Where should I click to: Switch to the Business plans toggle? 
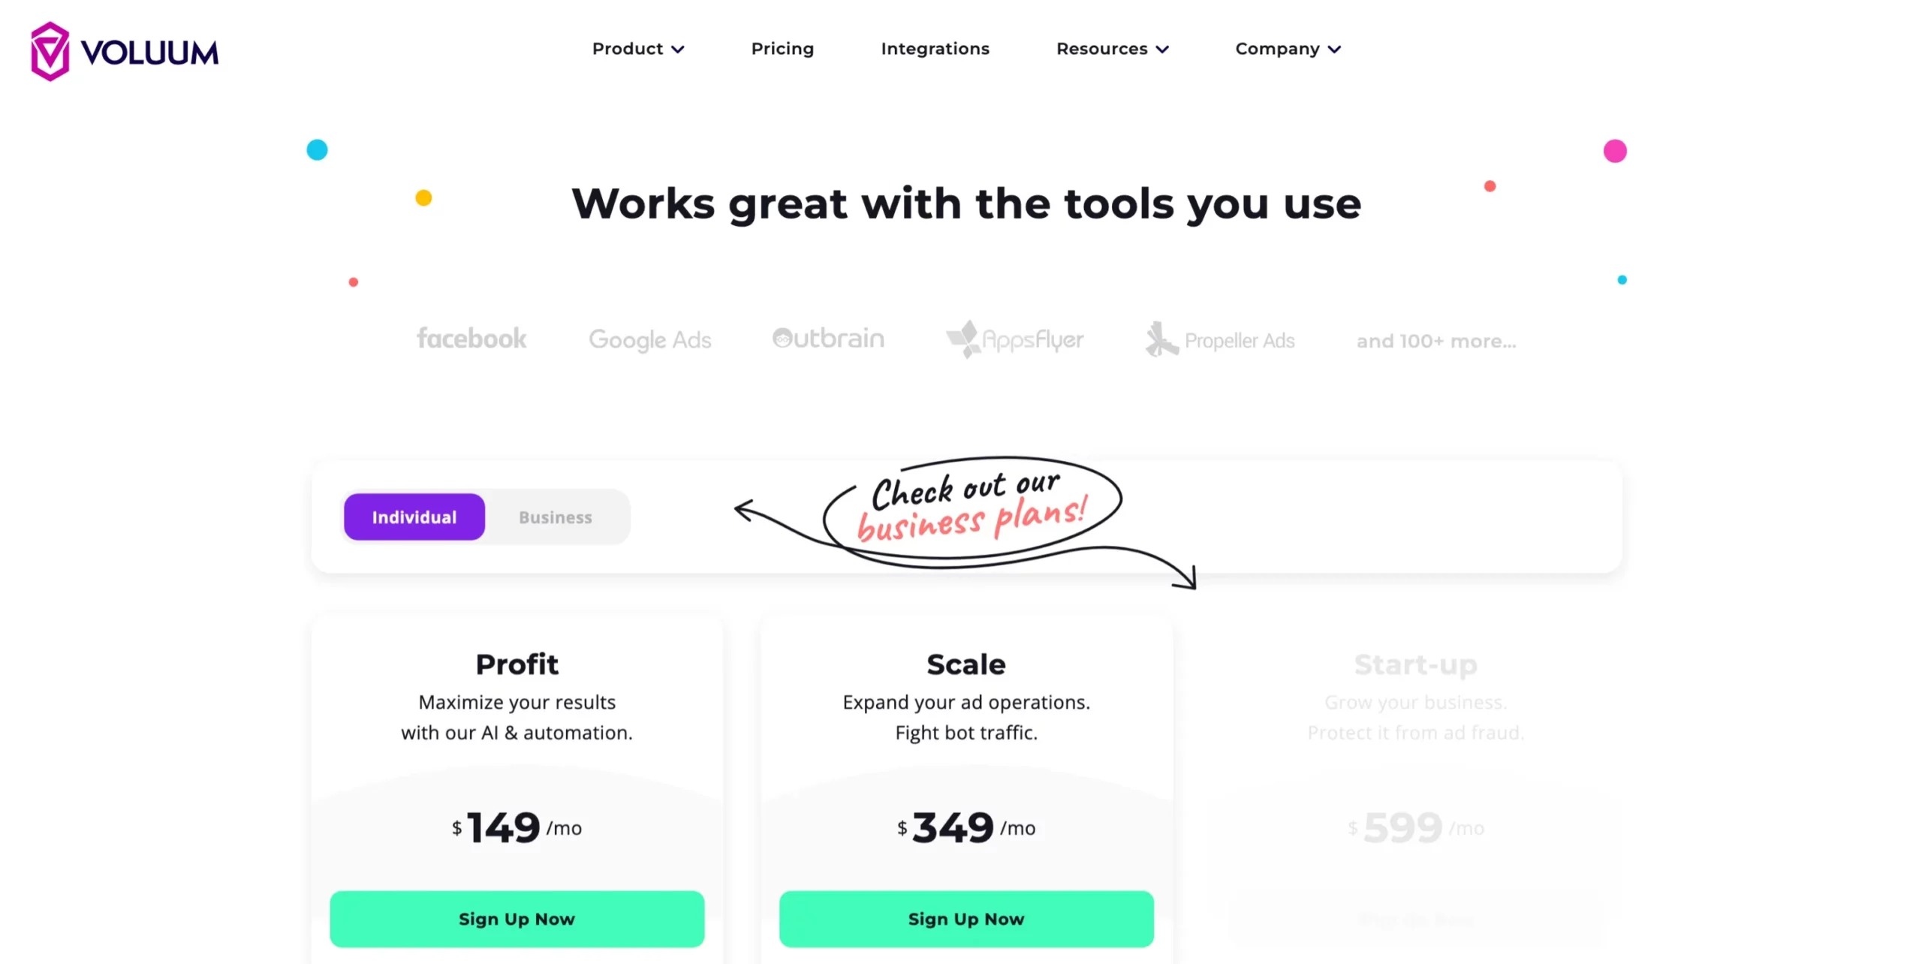click(555, 517)
